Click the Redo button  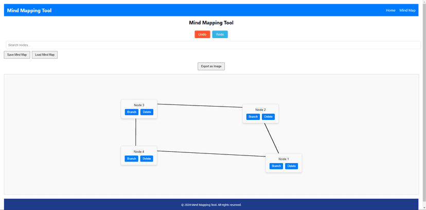click(220, 34)
